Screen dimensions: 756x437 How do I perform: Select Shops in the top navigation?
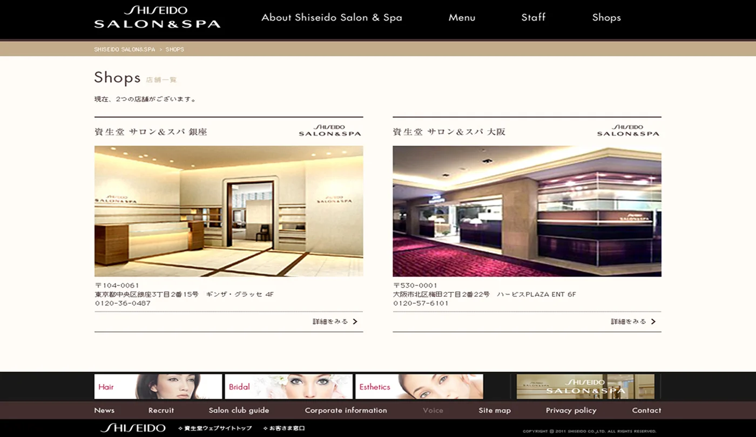coord(606,17)
